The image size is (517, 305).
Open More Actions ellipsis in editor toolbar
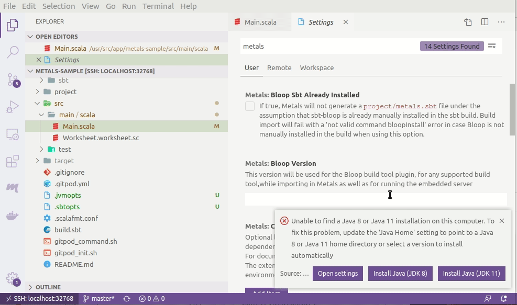(501, 22)
